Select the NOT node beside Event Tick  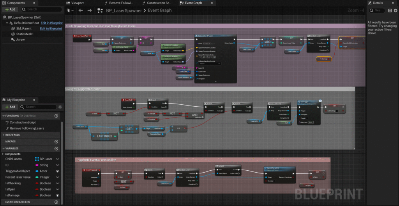116,114
